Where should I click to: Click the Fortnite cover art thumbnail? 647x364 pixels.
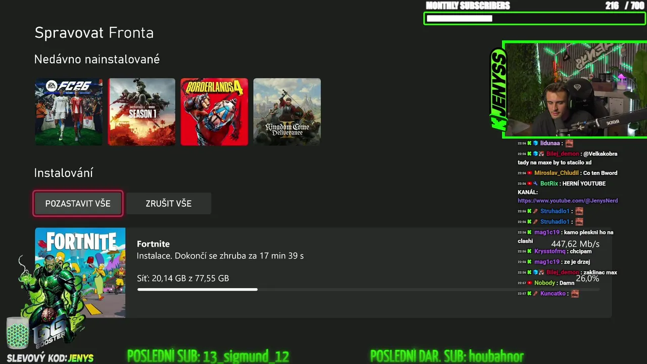pyautogui.click(x=80, y=272)
